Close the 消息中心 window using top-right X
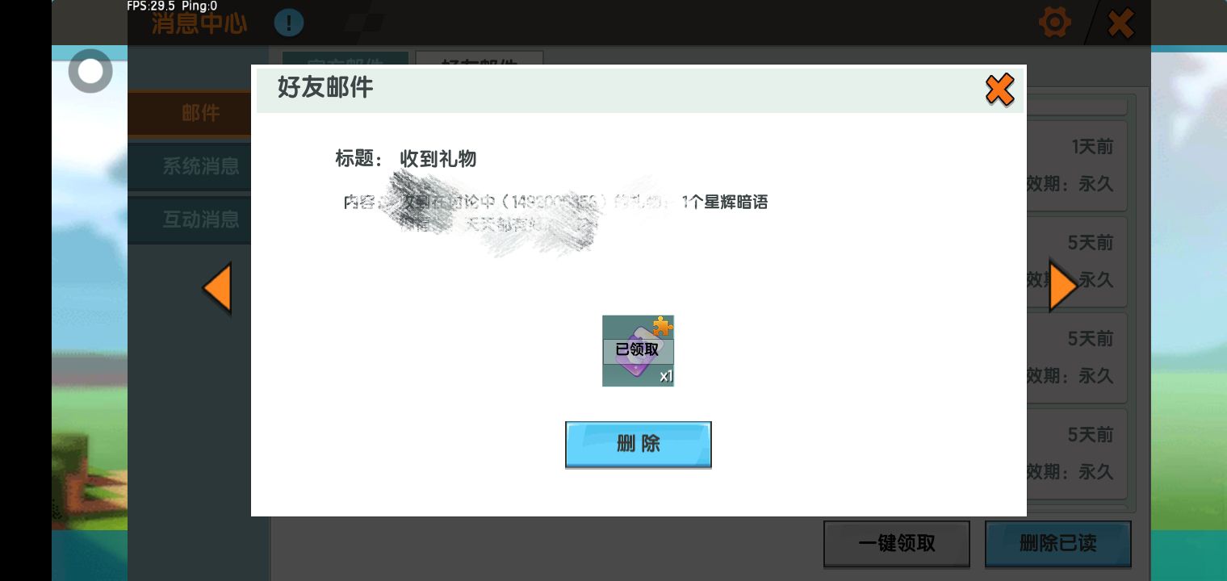 [1120, 23]
